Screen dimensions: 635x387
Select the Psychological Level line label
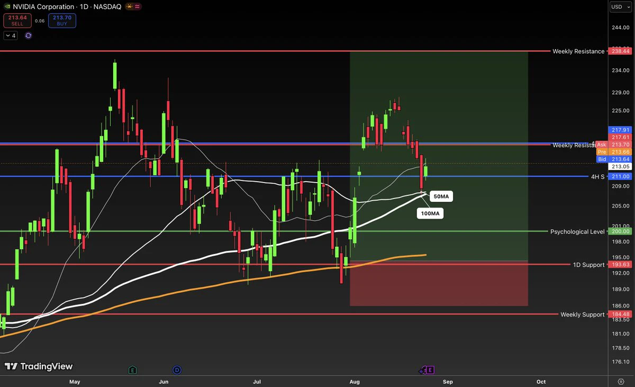[577, 231]
